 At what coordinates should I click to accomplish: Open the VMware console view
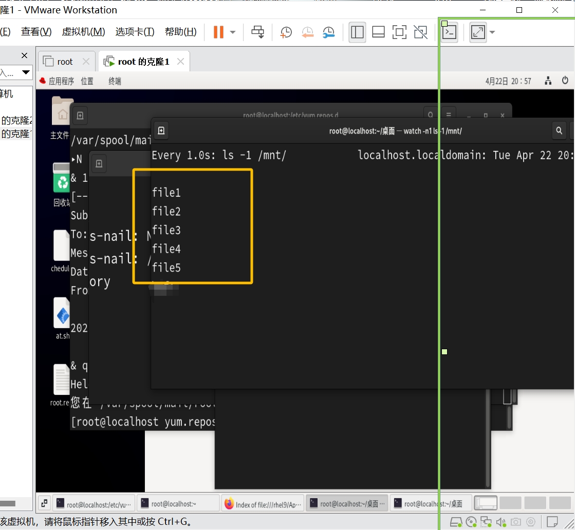pos(449,32)
